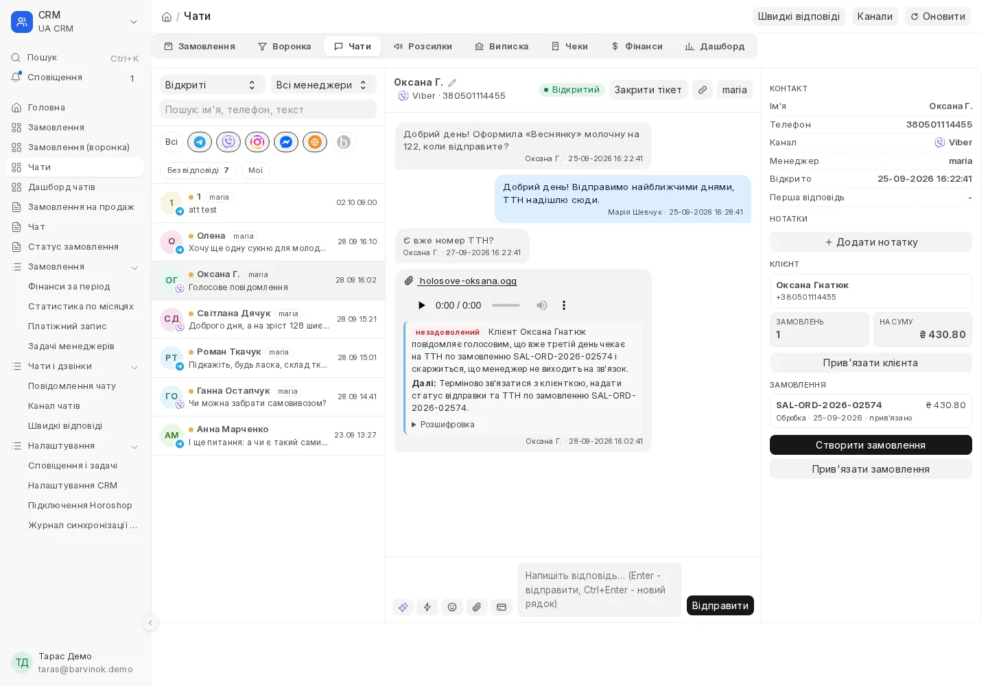Send the reply with 'Відправити' button
Viewport: 988px width, 686px height.
(720, 606)
